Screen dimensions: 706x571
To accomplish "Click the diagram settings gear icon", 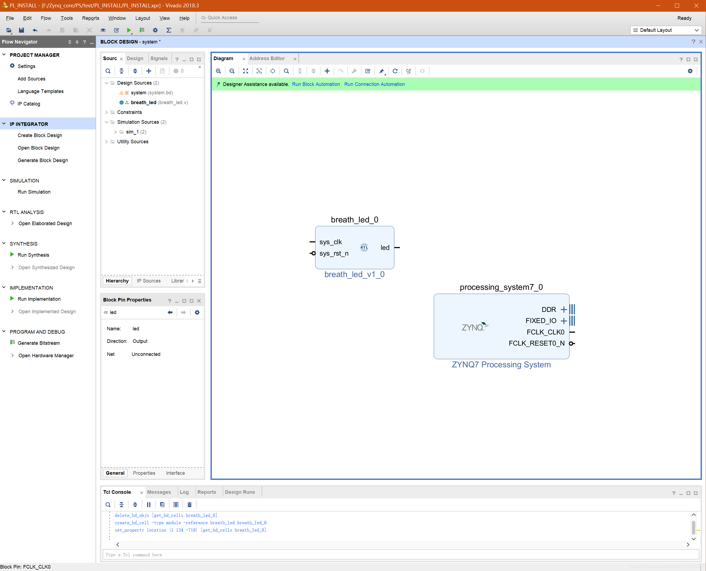I will coord(690,71).
